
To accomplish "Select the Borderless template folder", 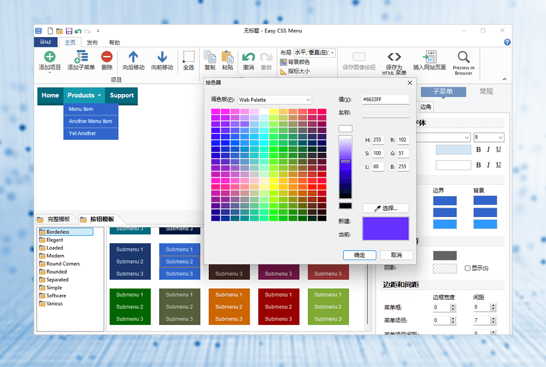I will pyautogui.click(x=66, y=232).
